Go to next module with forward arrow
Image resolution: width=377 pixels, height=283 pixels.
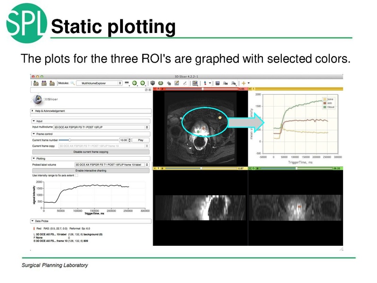click(x=142, y=83)
